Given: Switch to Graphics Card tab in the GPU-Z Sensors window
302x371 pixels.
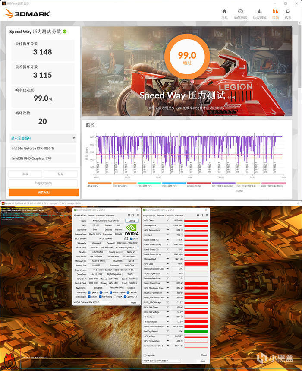Looking at the screenshot, I should tap(149, 216).
